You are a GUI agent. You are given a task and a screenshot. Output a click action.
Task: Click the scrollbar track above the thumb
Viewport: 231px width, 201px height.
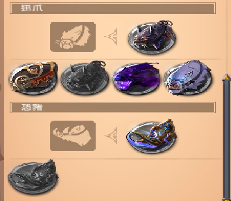coord(227,37)
